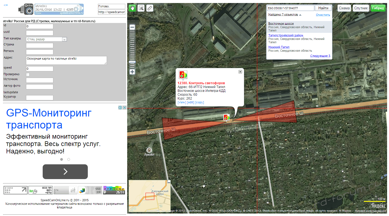
Task: Zoom out with the minus button
Action: [132, 27]
